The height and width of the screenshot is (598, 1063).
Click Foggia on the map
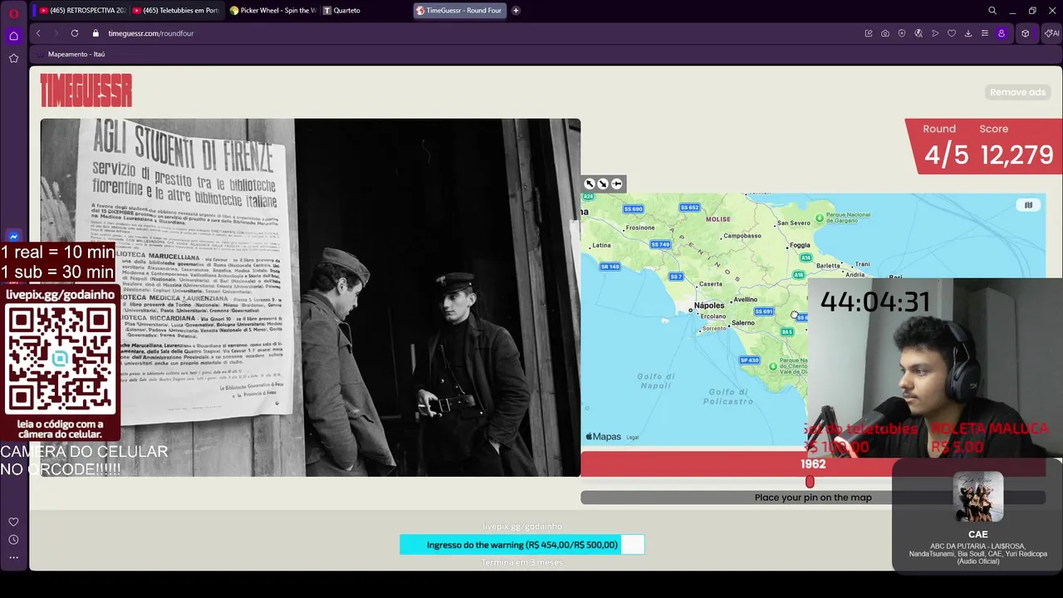tap(800, 245)
